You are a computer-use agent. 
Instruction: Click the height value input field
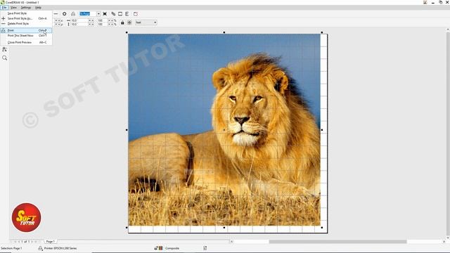coord(79,25)
